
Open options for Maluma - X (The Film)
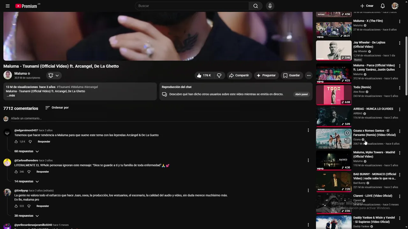click(400, 21)
